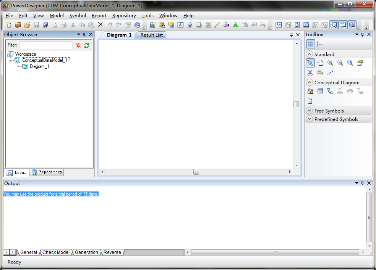This screenshot has height=270, width=376.
Task: Open the Symbol menu
Action: click(x=78, y=16)
